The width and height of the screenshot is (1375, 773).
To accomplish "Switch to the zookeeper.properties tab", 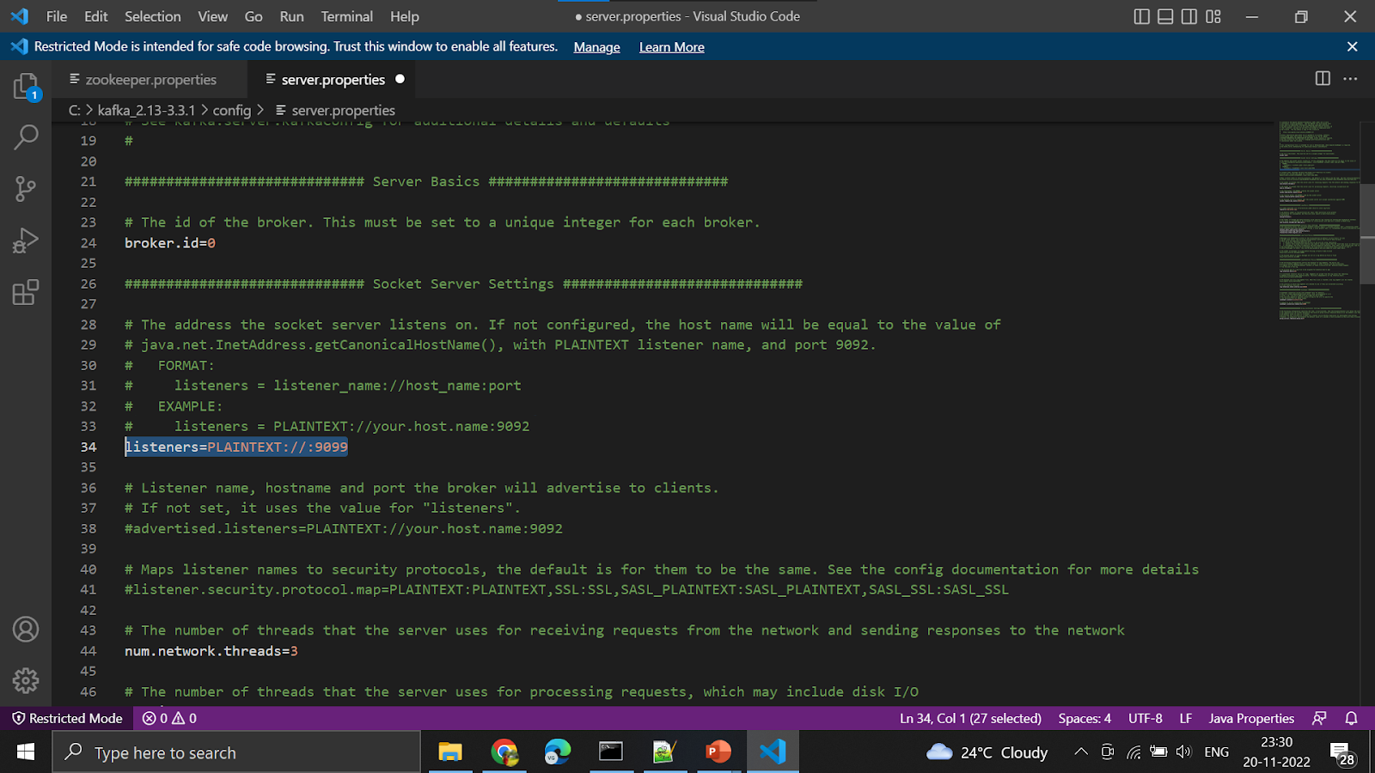I will click(149, 79).
